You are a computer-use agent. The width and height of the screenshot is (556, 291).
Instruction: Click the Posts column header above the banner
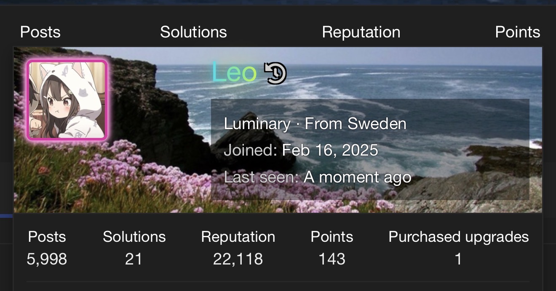coord(40,32)
